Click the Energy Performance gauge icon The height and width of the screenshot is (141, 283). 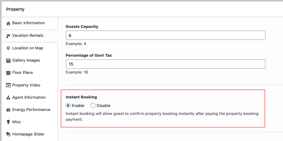pos(8,110)
